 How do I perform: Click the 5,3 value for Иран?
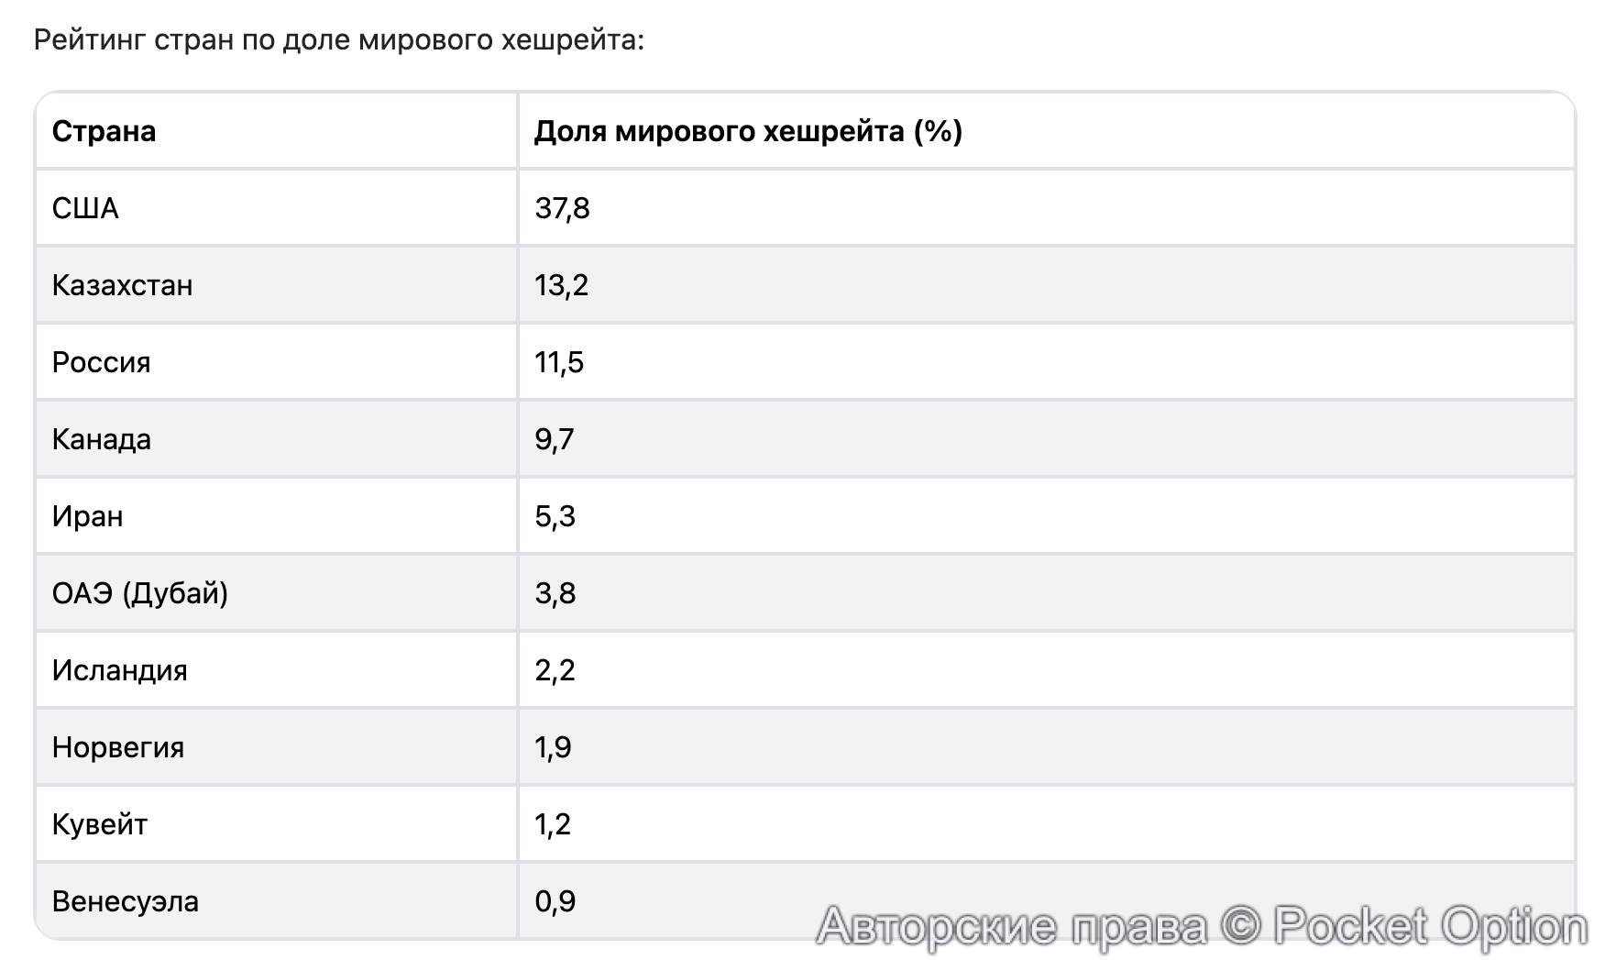[x=555, y=517]
